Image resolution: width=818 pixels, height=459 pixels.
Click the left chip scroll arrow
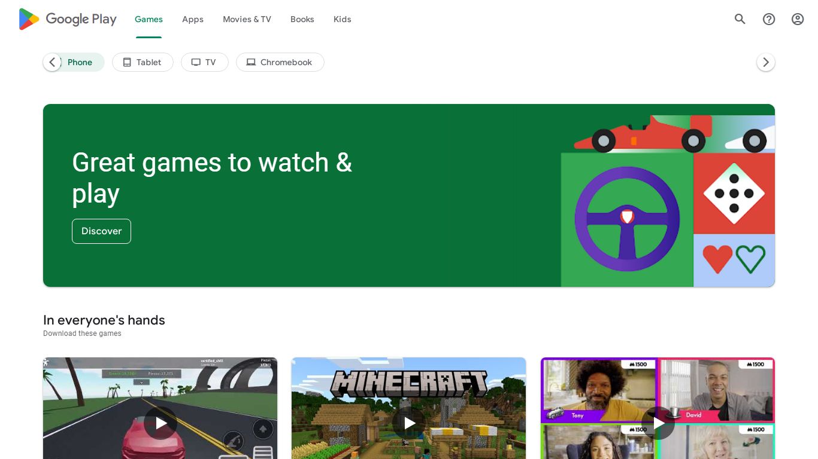[x=52, y=62]
